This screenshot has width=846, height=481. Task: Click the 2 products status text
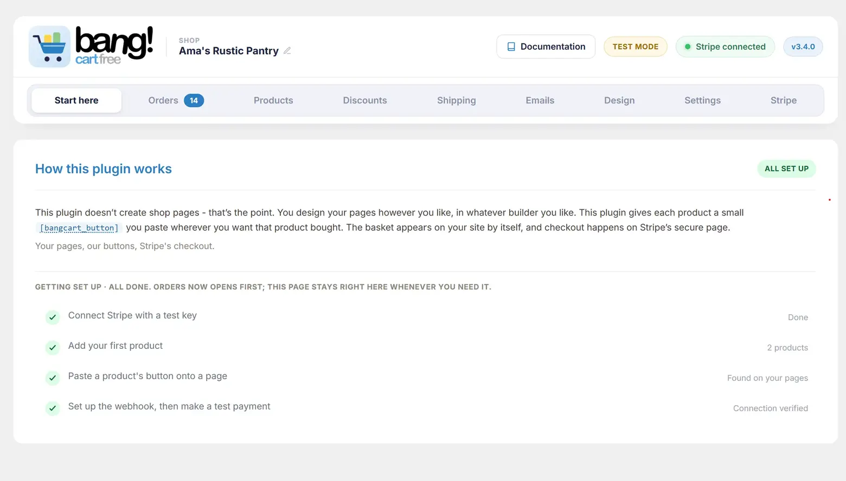[787, 348]
